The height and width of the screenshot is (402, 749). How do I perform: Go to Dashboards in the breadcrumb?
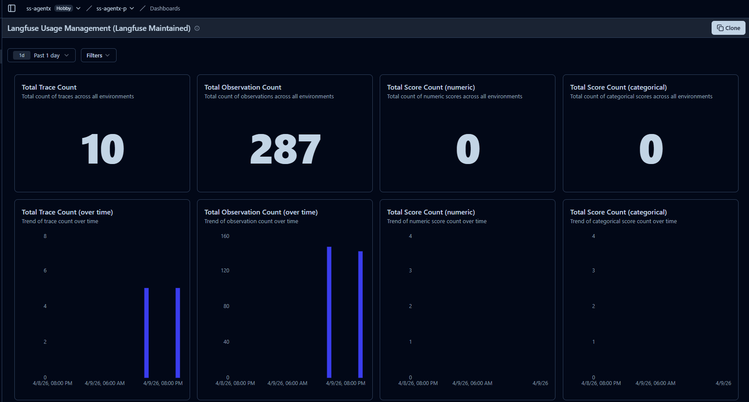[165, 8]
